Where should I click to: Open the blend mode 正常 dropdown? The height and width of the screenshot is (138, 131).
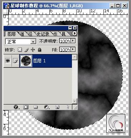point(33,42)
